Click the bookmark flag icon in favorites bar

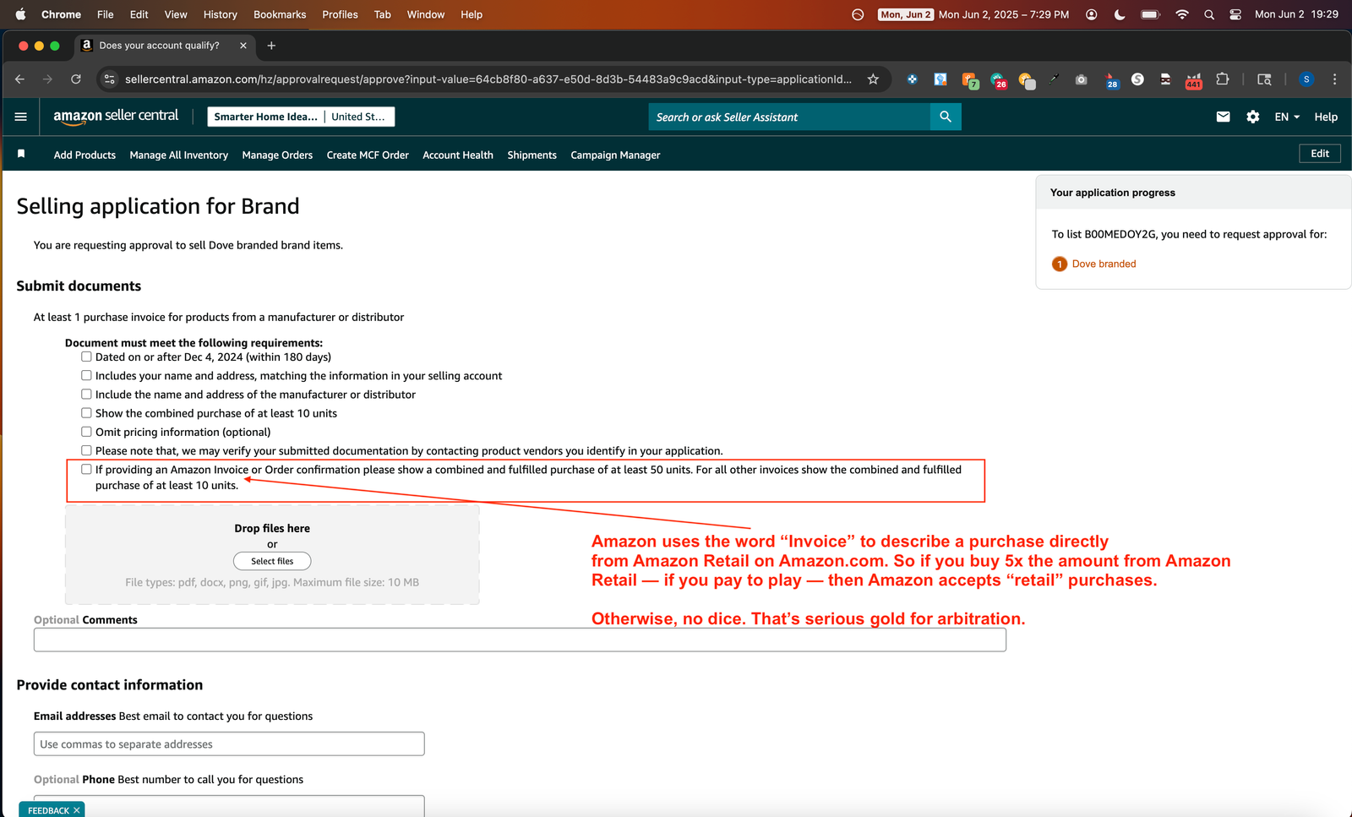(x=21, y=154)
